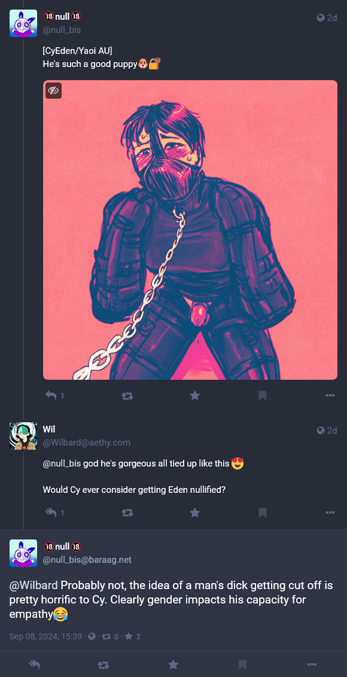Open null's avatar on the top post
The height and width of the screenshot is (677, 347).
(x=23, y=23)
